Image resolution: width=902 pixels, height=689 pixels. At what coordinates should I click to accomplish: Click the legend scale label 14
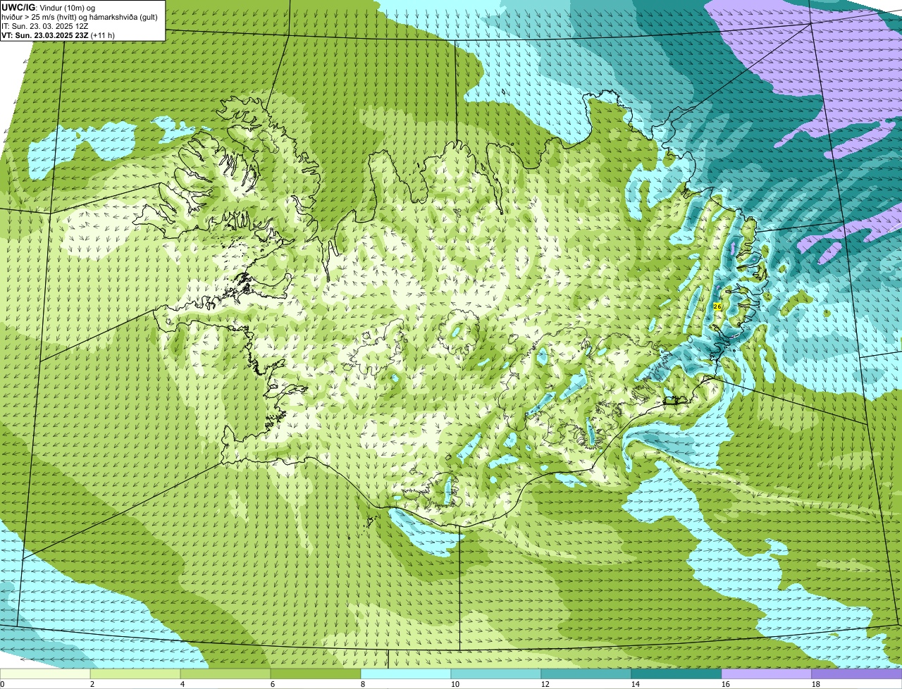[636, 684]
